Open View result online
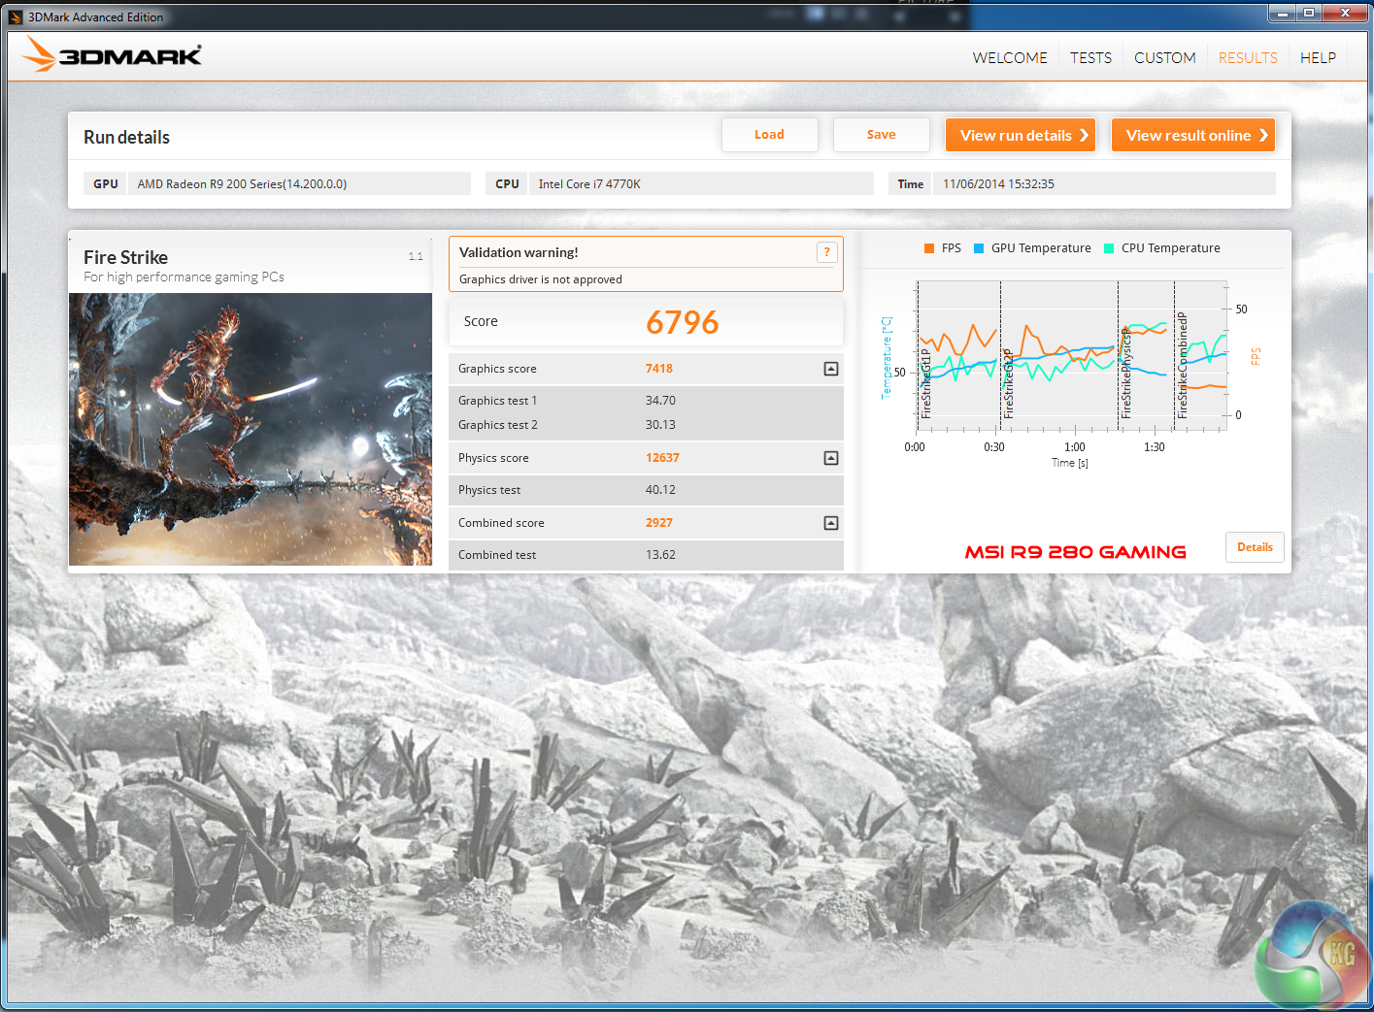Viewport: 1374px width, 1012px height. pyautogui.click(x=1192, y=135)
